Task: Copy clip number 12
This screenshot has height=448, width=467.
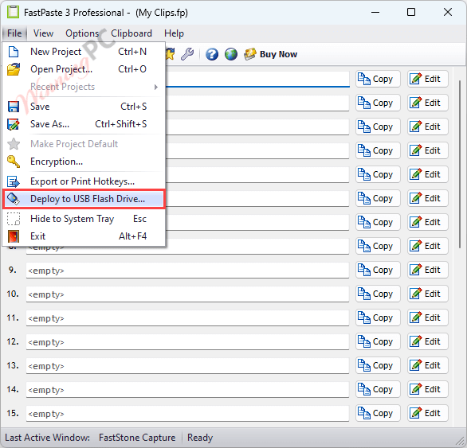Action: 378,341
